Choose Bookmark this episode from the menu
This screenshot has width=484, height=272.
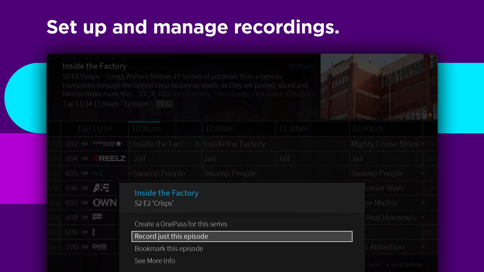point(169,249)
